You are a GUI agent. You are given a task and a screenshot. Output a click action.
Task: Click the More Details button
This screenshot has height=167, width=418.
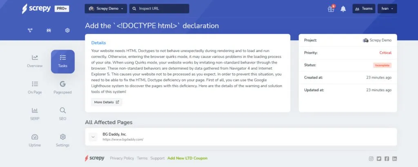coord(107,102)
